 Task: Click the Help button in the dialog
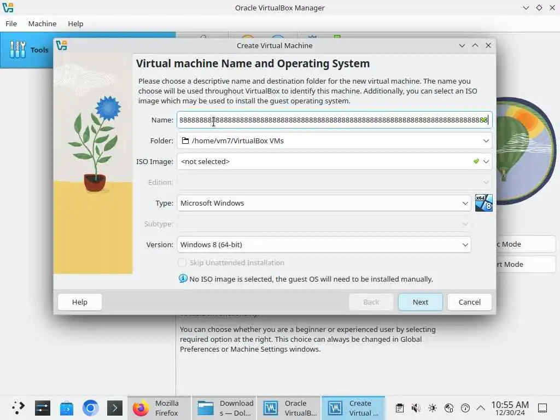pos(80,302)
